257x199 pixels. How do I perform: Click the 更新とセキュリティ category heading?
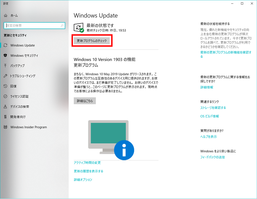tap(15, 35)
